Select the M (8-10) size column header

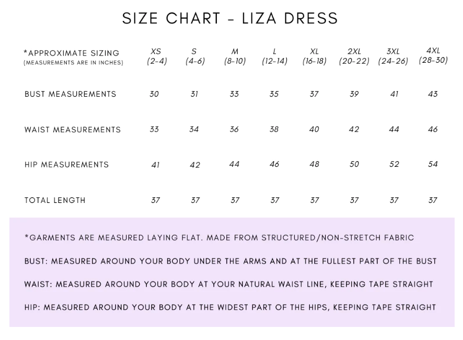click(235, 56)
